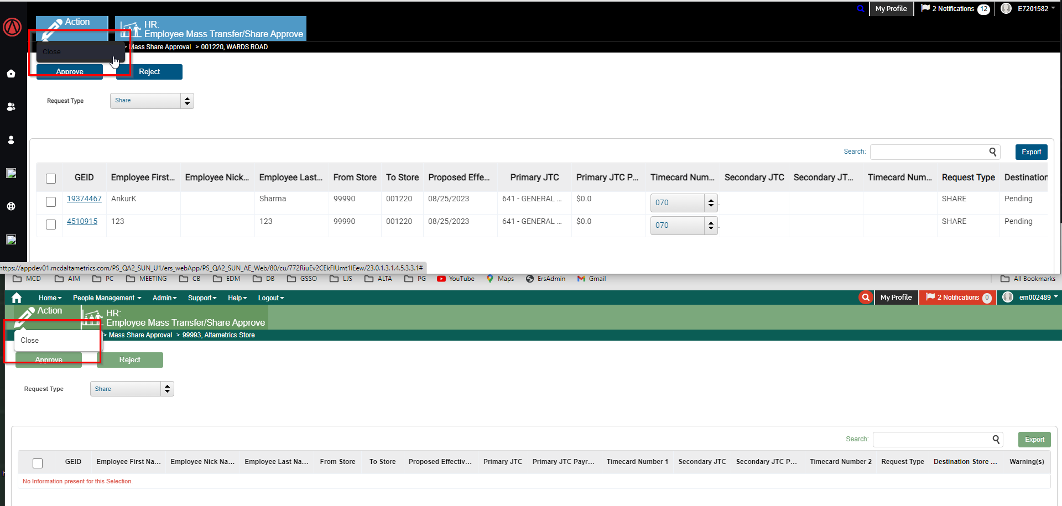Image resolution: width=1062 pixels, height=506 pixels.
Task: Click the Action pencil icon in the green window
Action: tap(25, 317)
